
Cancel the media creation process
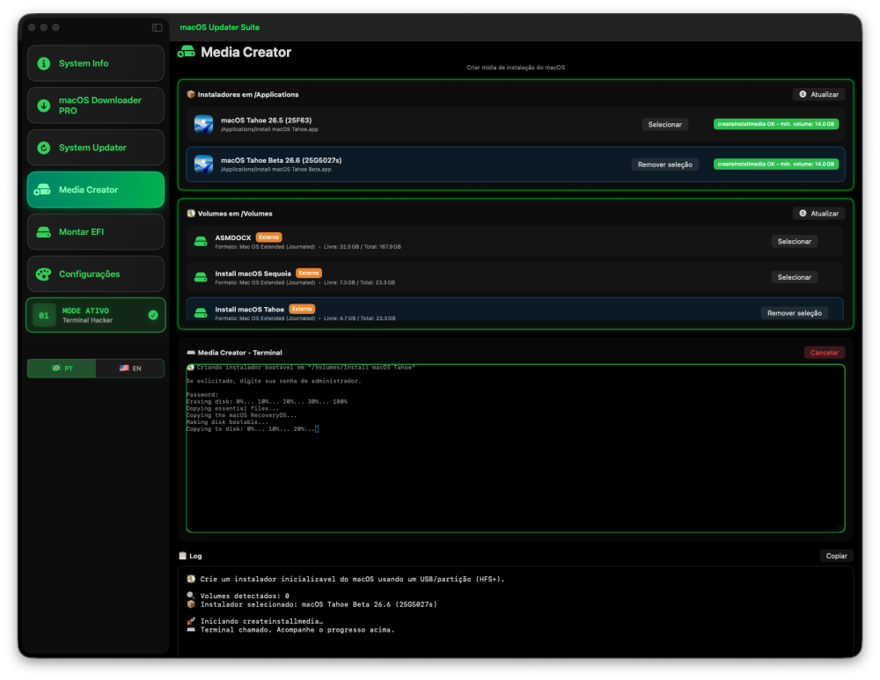[x=824, y=353]
